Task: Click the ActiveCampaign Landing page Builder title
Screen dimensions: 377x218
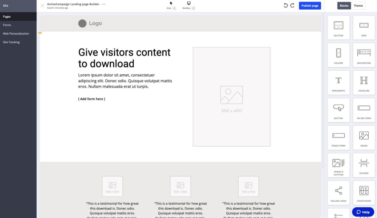Action: click(73, 4)
